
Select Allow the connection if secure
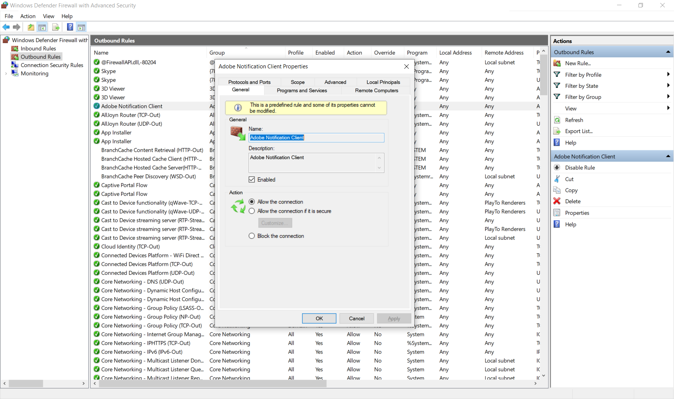(x=252, y=211)
